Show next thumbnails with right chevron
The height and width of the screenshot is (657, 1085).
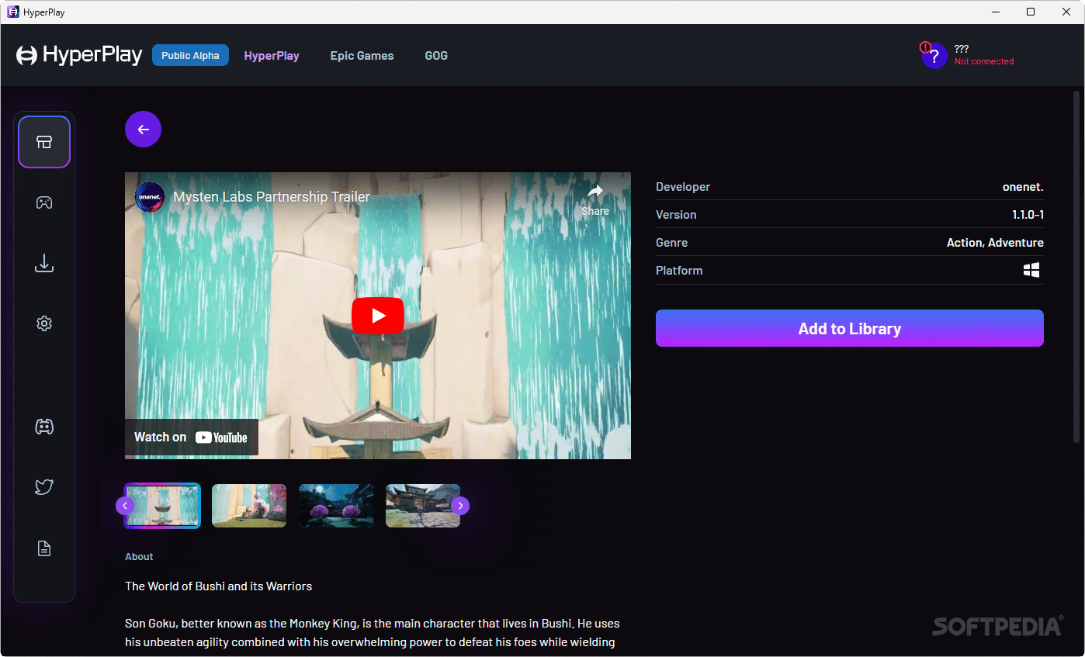click(460, 506)
